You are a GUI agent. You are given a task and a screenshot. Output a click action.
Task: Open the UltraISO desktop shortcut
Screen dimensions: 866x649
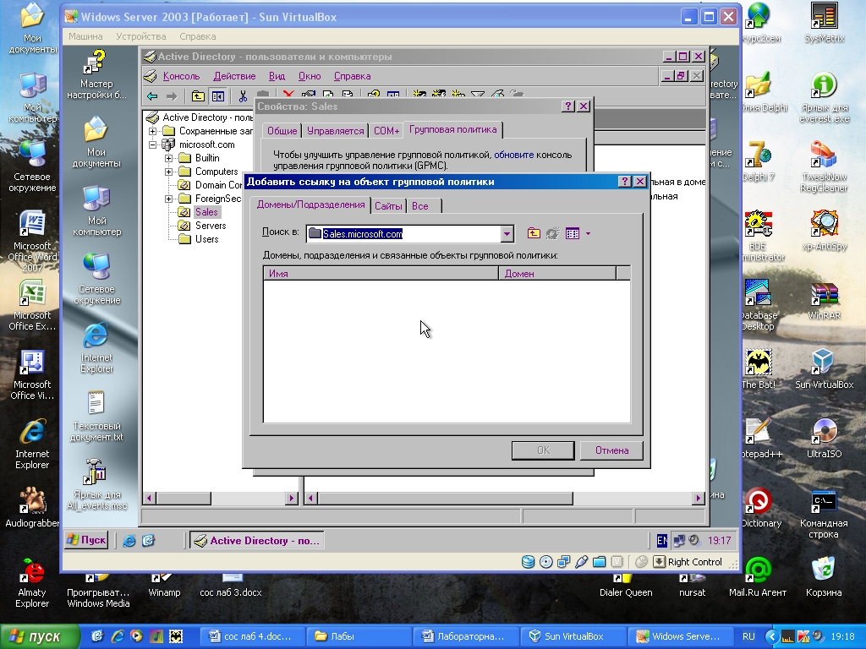824,439
